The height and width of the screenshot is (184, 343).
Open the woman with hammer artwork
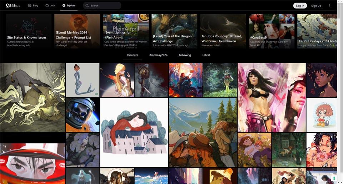pos(117,176)
